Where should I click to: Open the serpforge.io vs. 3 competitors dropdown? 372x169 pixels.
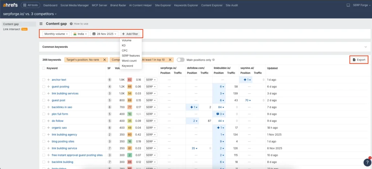30,14
